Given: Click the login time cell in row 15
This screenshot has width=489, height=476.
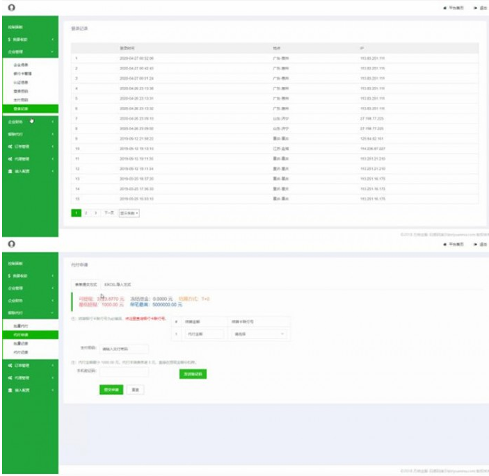Looking at the screenshot, I should pos(136,199).
